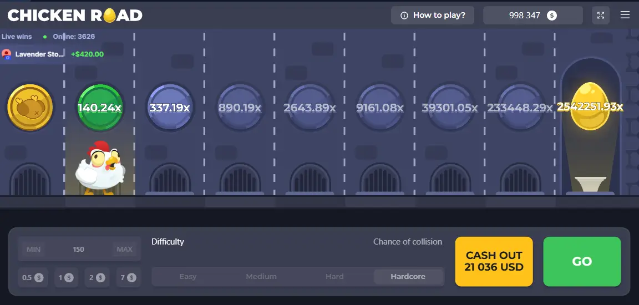639x305 pixels.
Task: Click the sewer grate below 337.19x
Action: pos(170,179)
